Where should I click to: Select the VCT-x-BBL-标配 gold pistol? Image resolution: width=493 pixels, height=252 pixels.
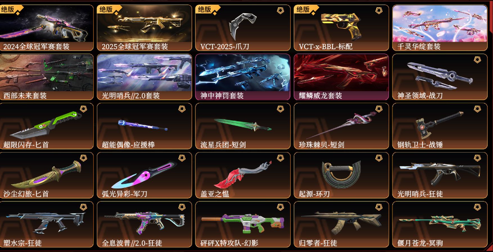click(x=341, y=28)
